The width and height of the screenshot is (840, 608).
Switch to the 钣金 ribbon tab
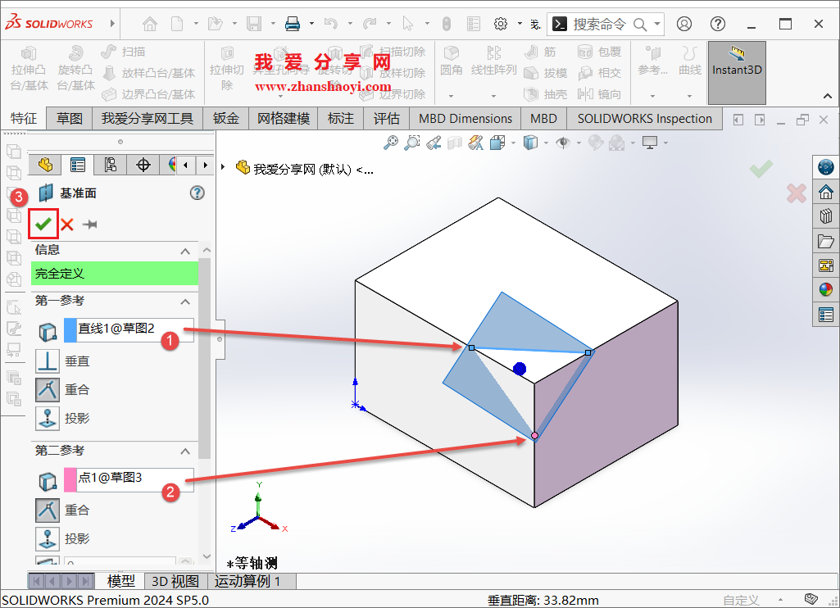click(225, 118)
